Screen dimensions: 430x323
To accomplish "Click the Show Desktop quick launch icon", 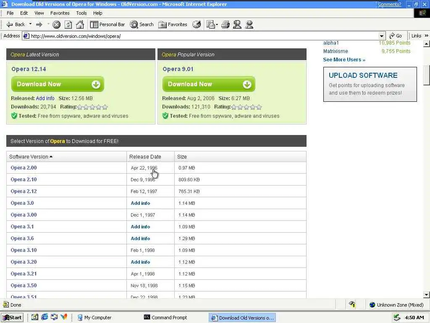I will 34,317.
